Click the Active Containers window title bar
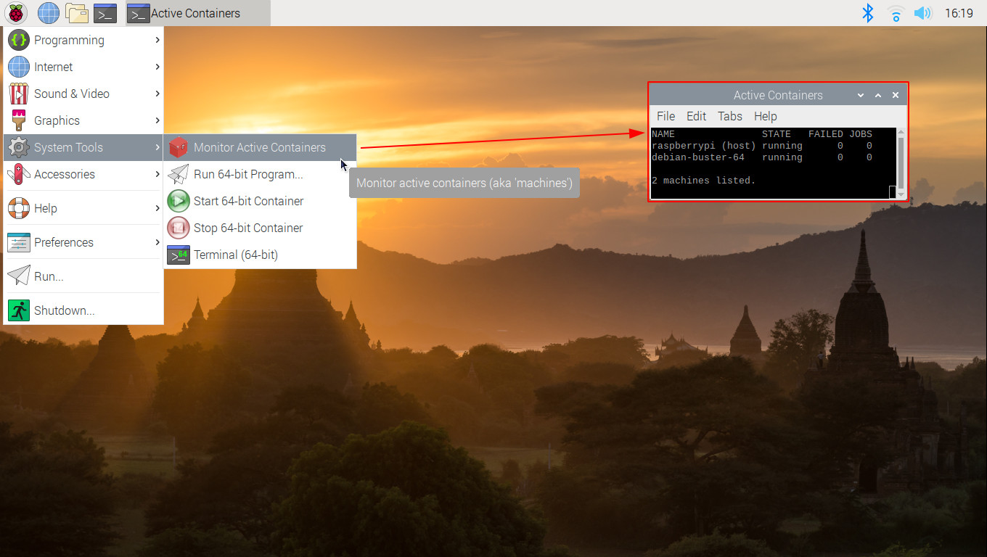This screenshot has height=557, width=987. coord(778,95)
